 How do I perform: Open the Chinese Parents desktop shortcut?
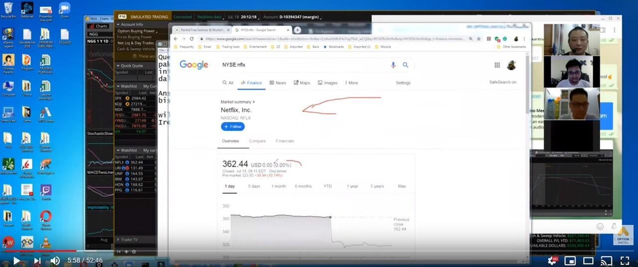pyautogui.click(x=8, y=63)
